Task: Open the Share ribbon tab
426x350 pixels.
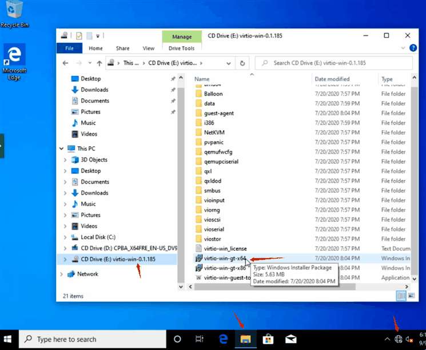Action: (x=122, y=49)
